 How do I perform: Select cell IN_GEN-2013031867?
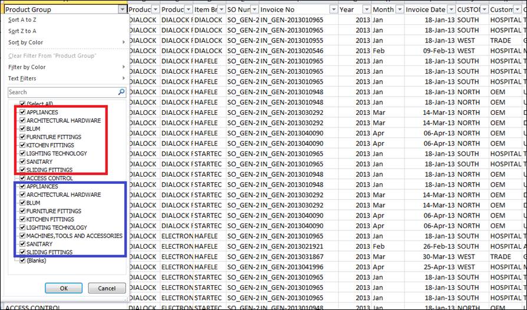(298, 256)
